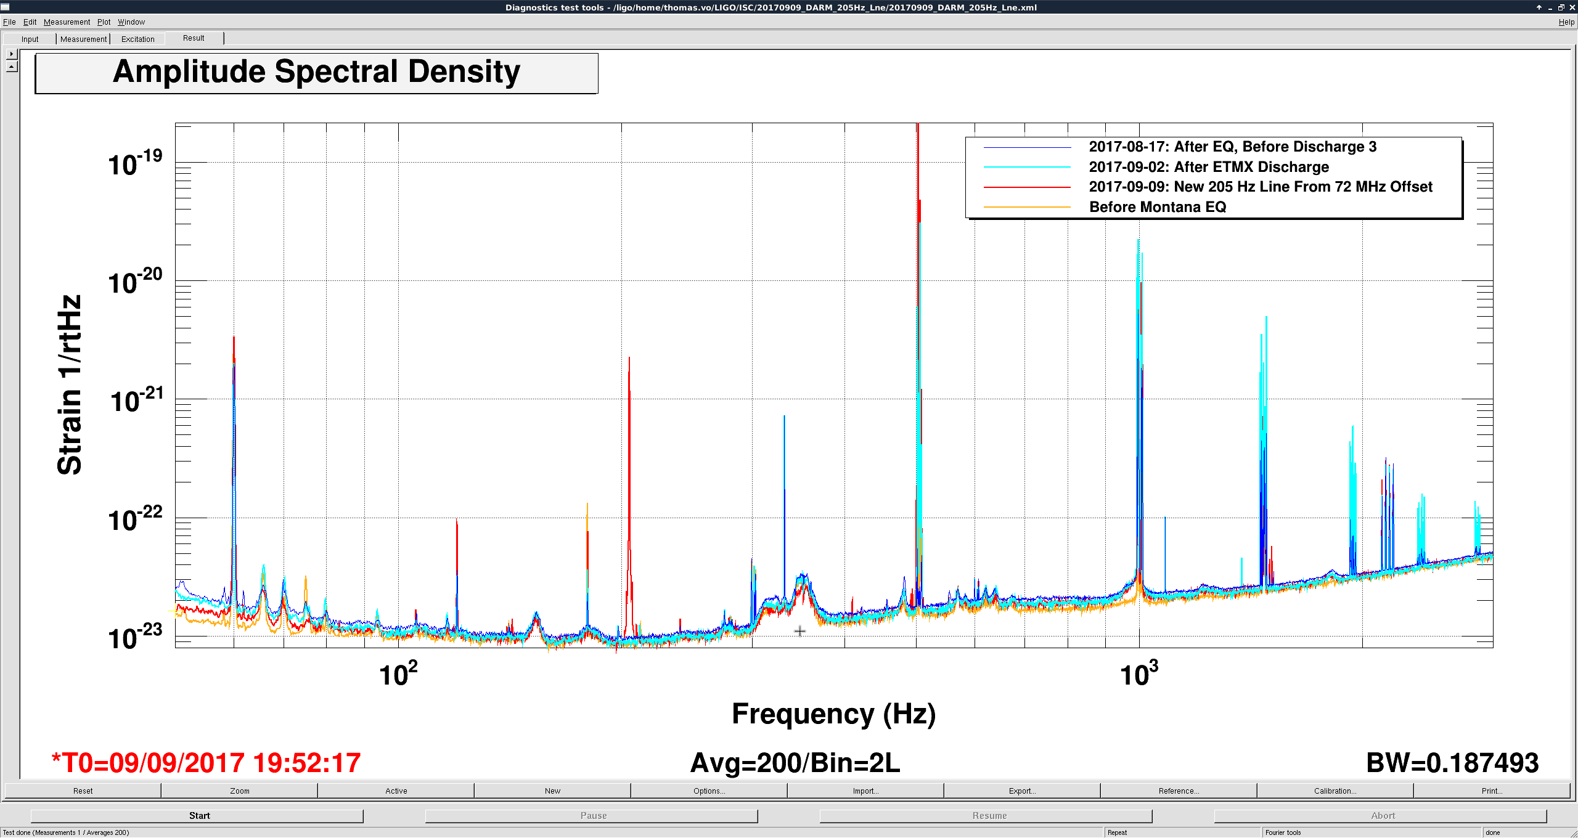Click the small up-arrow panel button
The width and height of the screenshot is (1578, 838).
click(x=12, y=67)
